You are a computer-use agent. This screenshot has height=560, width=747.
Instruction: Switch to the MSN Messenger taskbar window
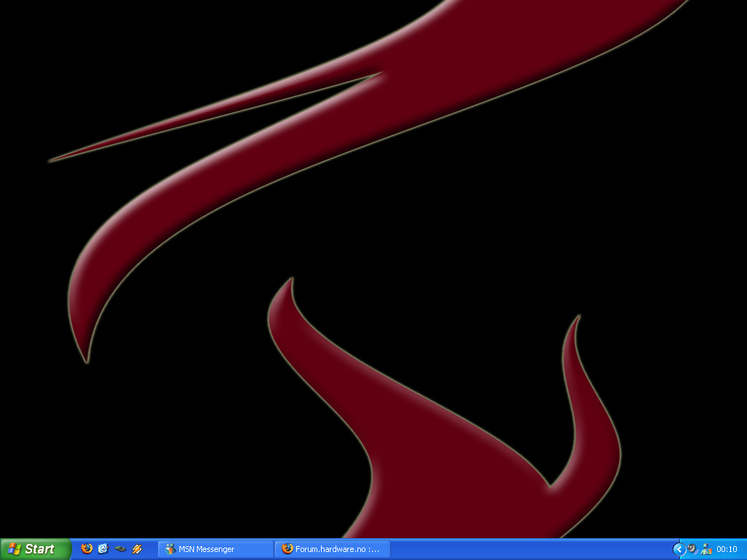216,549
